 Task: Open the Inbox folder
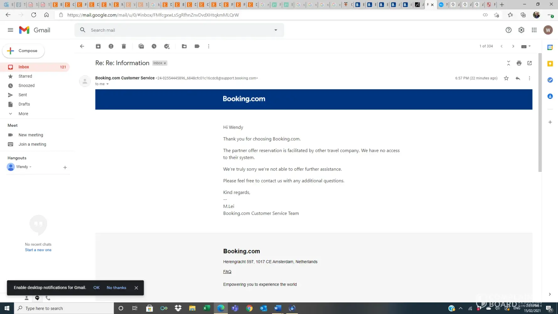(35, 67)
